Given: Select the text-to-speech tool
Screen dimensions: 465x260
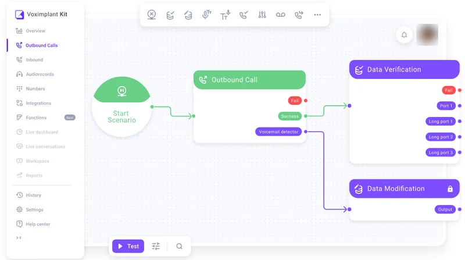Looking at the screenshot, I should point(225,15).
